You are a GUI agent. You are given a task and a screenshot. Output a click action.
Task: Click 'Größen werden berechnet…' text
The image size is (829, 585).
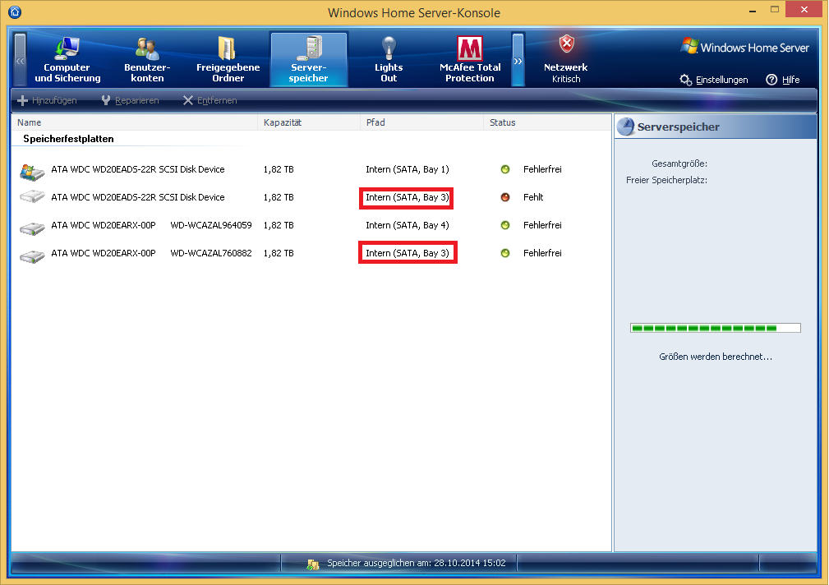[x=716, y=357]
